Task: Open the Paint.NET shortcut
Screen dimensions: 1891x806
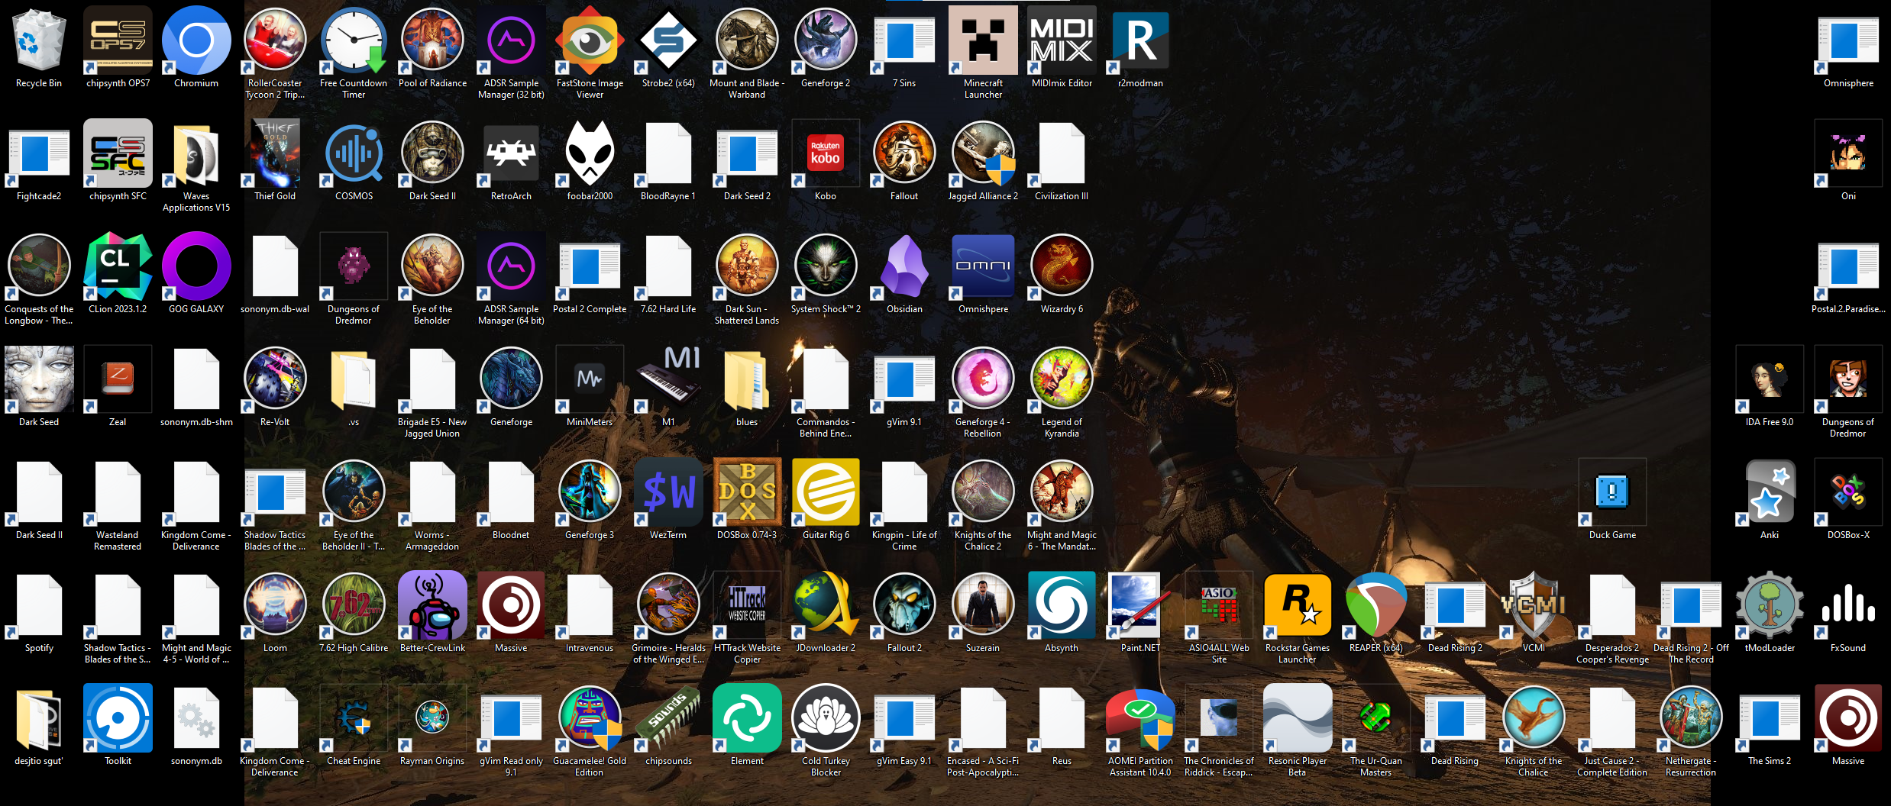Action: pos(1140,605)
